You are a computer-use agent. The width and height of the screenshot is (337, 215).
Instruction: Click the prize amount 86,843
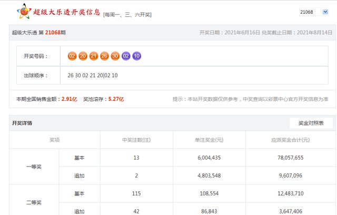coord(209,211)
